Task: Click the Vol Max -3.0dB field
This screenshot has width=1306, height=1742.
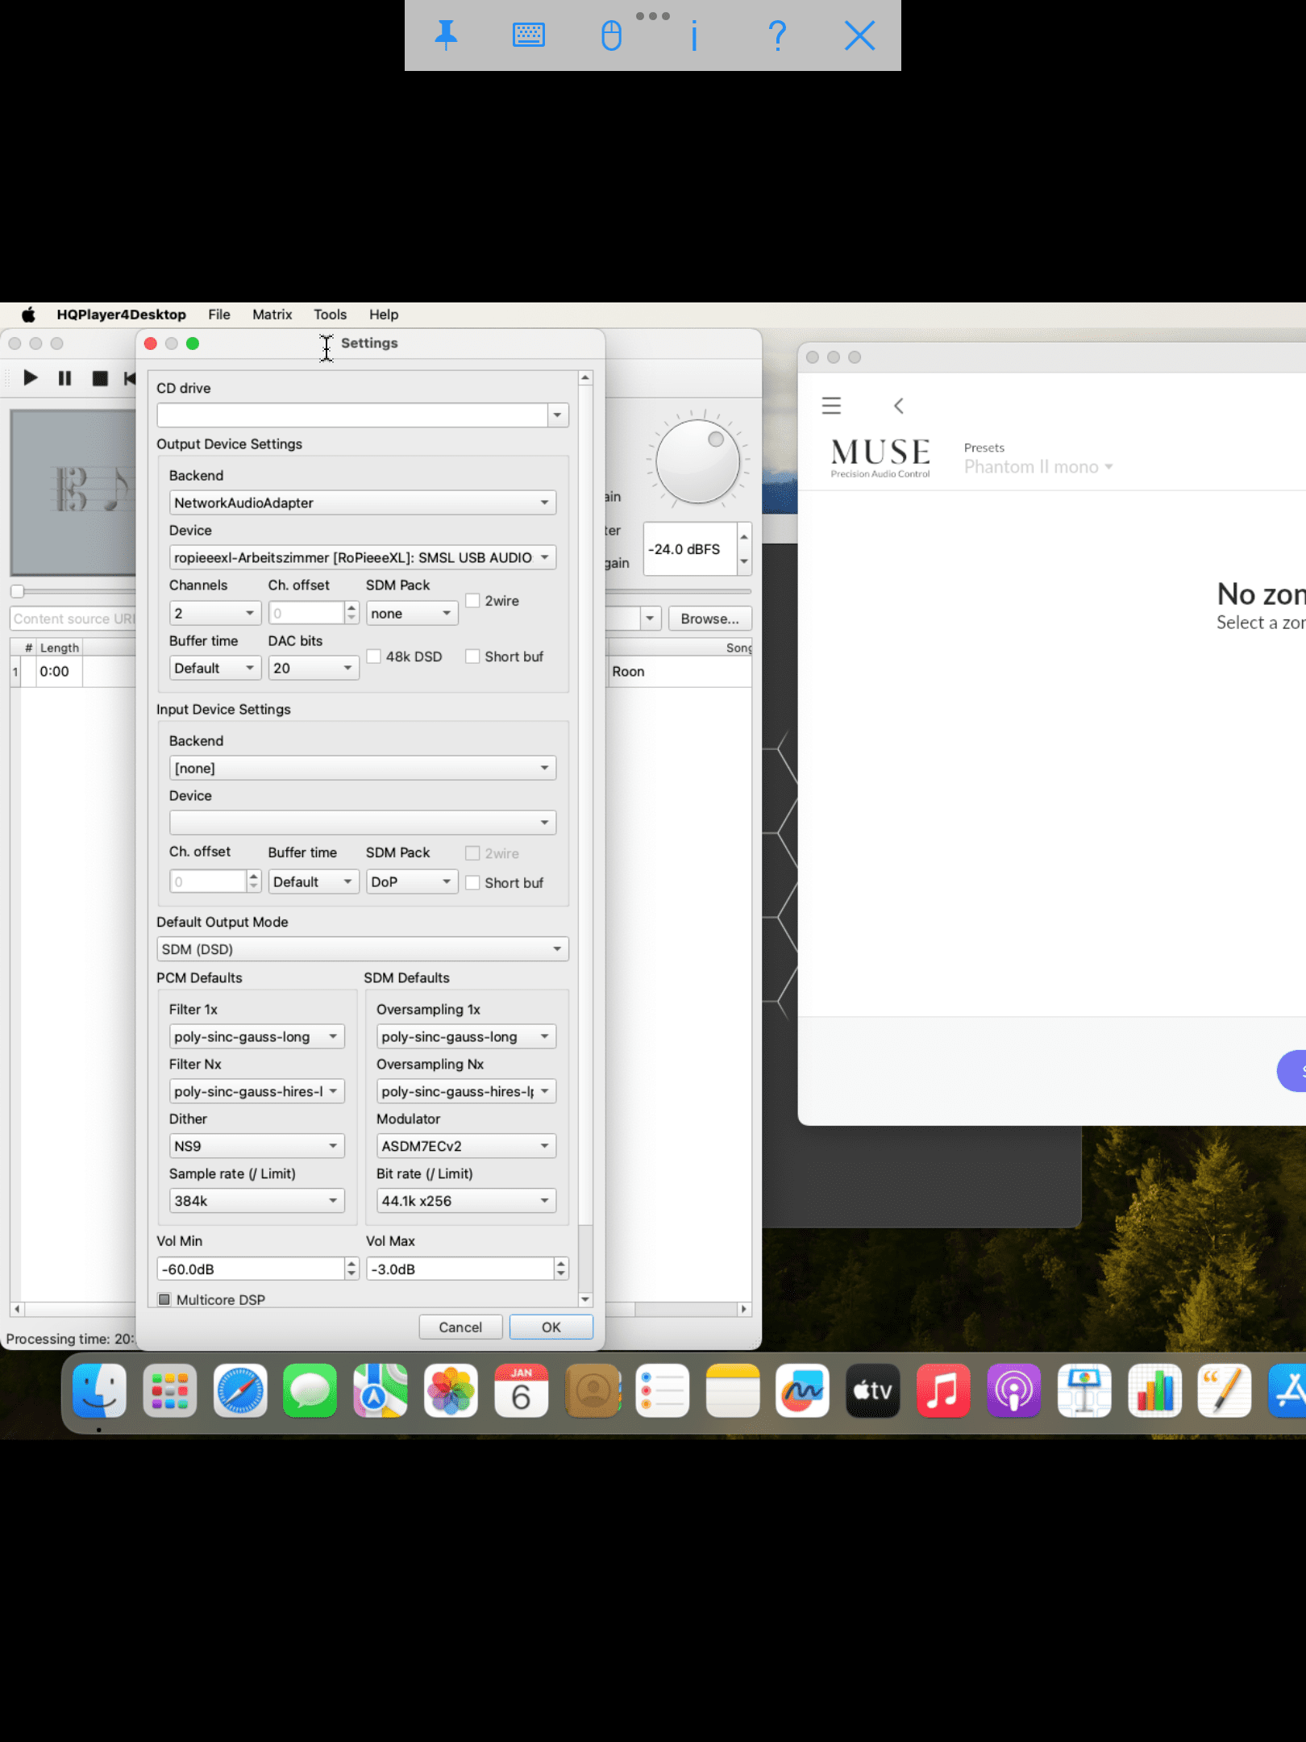Action: (460, 1269)
